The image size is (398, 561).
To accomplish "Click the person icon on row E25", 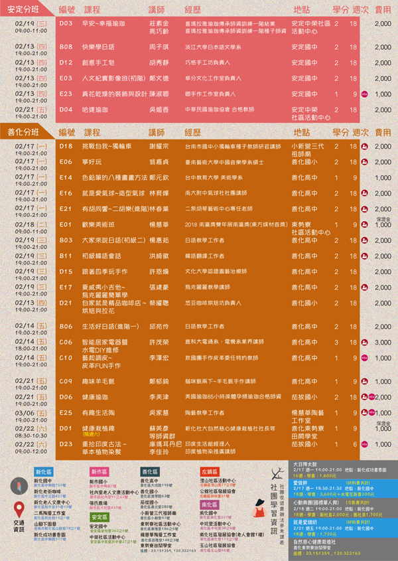I will click(364, 412).
